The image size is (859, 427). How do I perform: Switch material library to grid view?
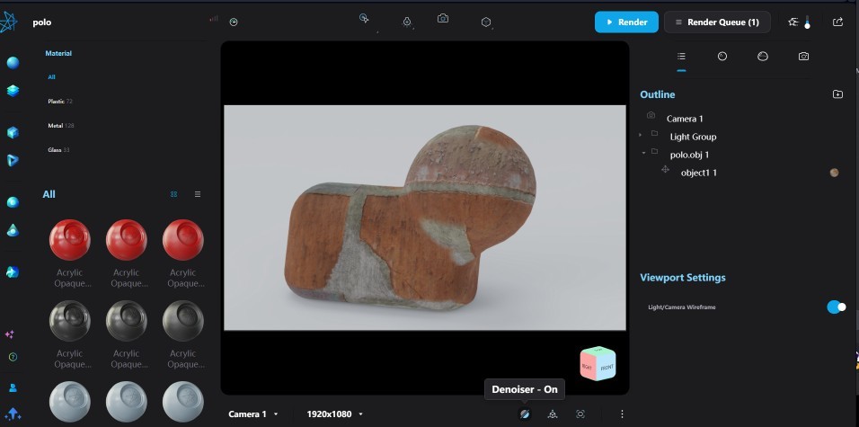(x=173, y=194)
